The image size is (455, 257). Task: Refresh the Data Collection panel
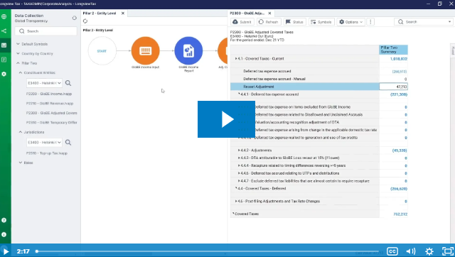tap(74, 18)
